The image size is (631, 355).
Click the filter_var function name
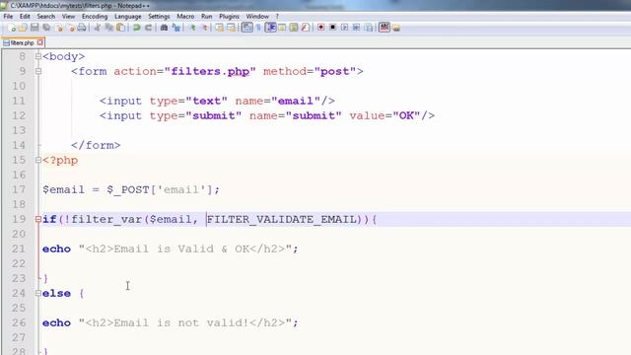pos(106,219)
